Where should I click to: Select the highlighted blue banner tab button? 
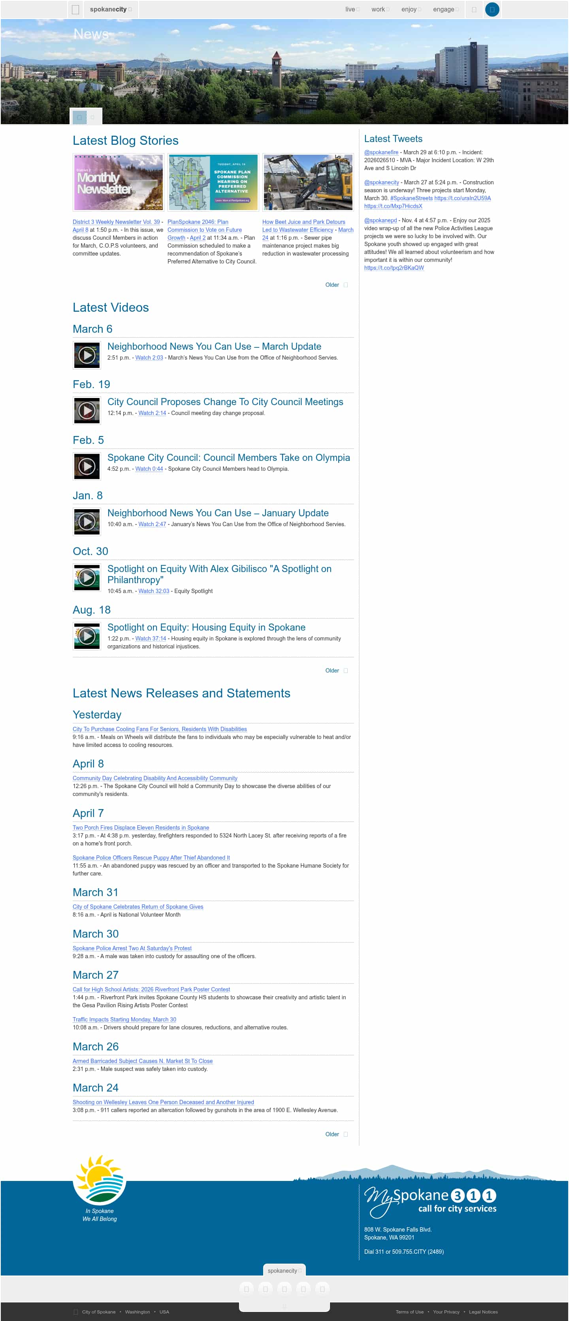click(79, 118)
